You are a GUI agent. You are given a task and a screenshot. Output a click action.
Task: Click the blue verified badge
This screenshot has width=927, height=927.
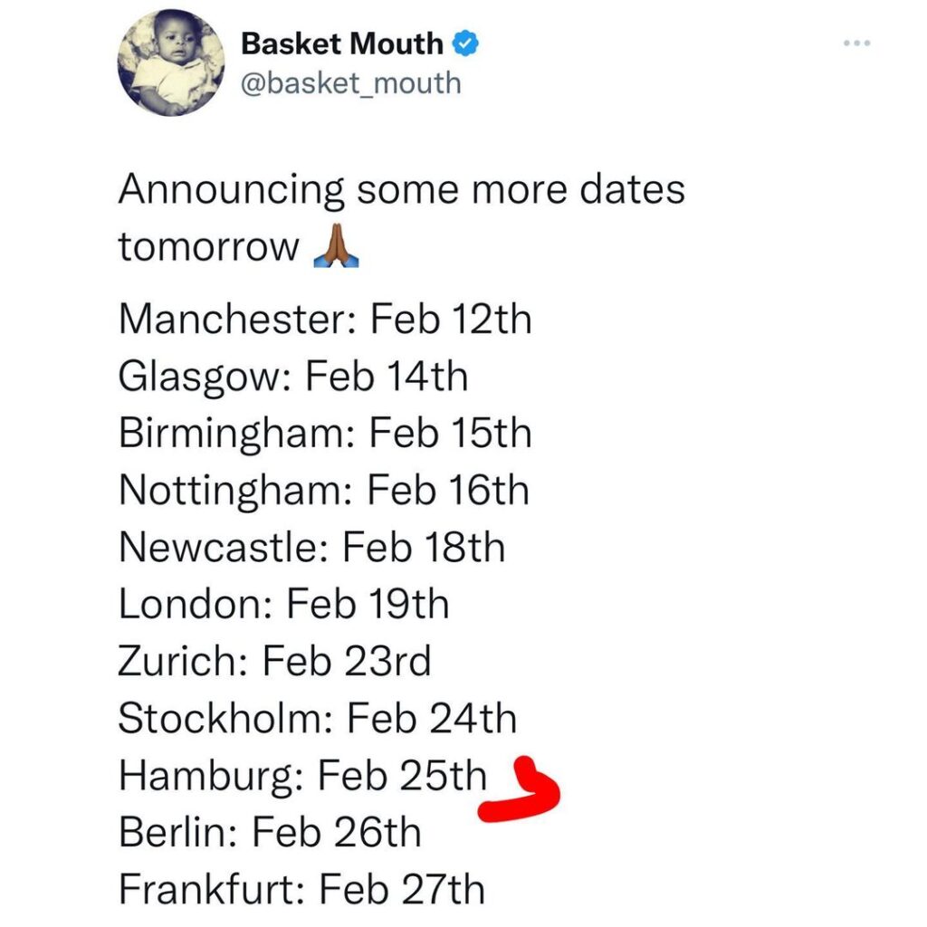pos(464,43)
